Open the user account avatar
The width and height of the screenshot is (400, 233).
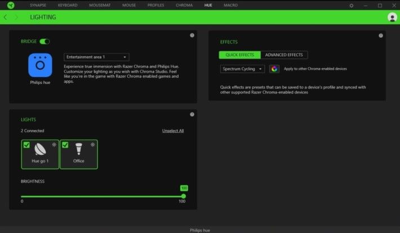392,17
